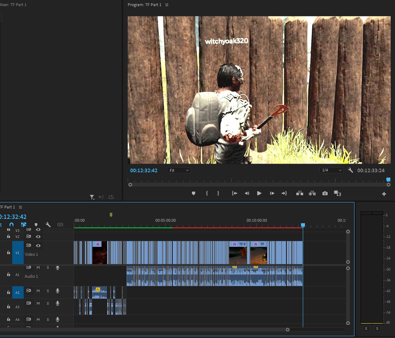Solo track A3
395x338 pixels.
pyautogui.click(x=48, y=304)
